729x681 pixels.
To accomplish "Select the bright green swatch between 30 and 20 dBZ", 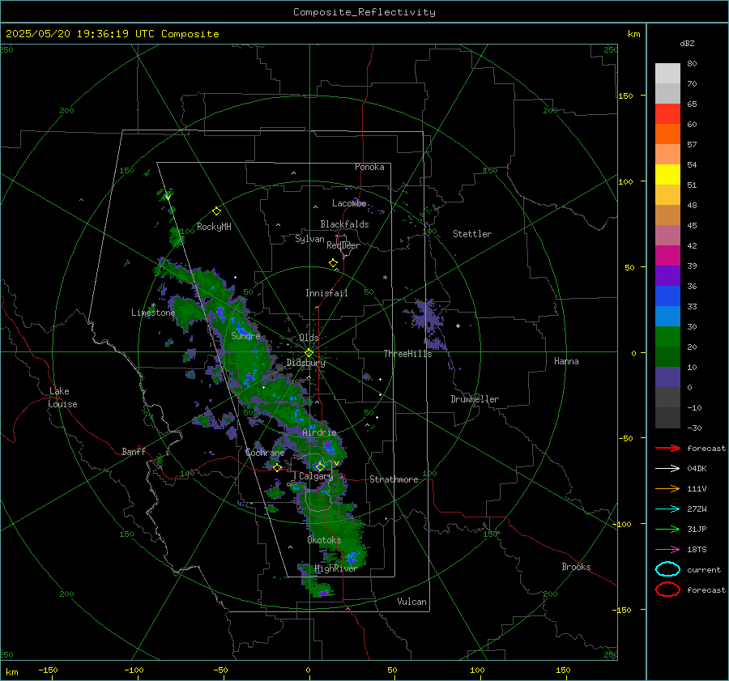I will pyautogui.click(x=667, y=337).
